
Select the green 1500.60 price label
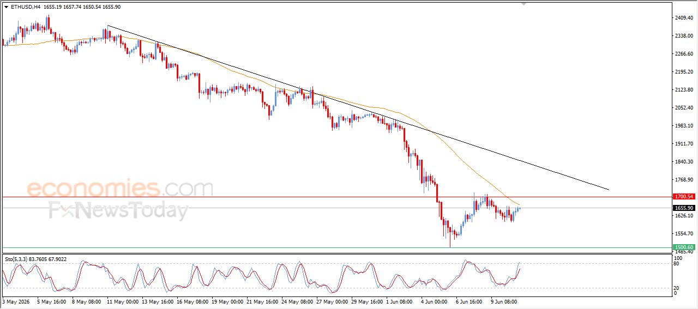683,247
